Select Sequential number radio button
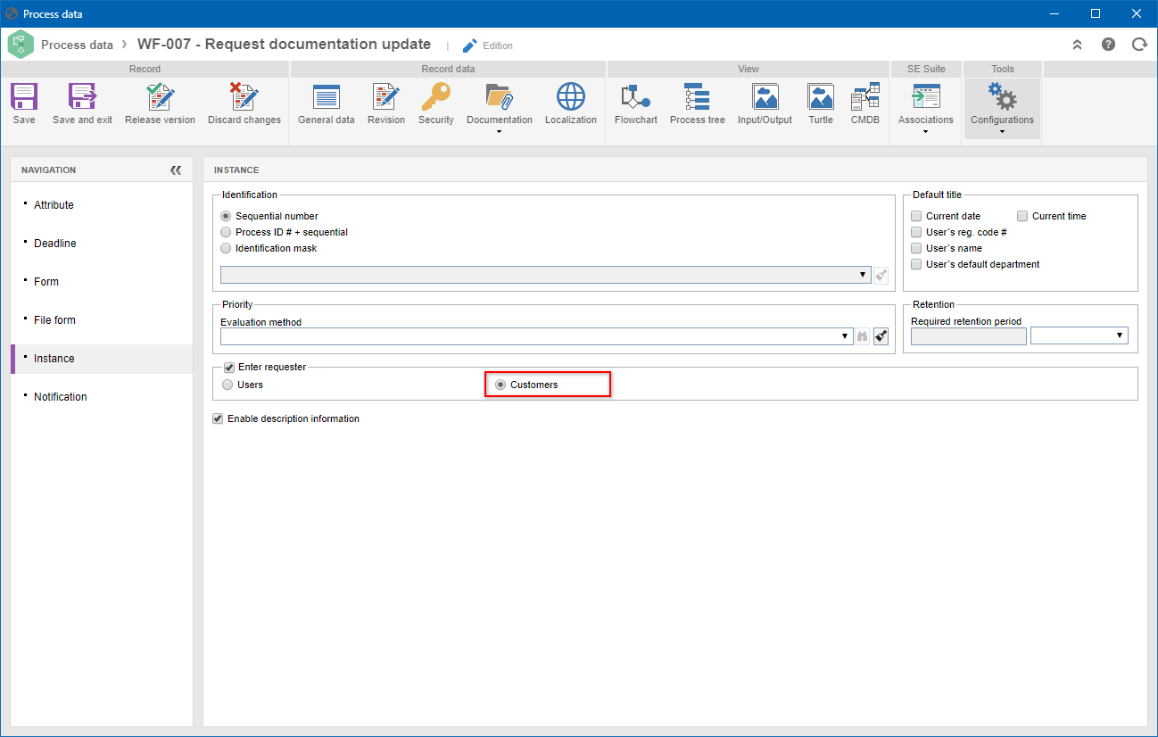1158x737 pixels. 226,216
